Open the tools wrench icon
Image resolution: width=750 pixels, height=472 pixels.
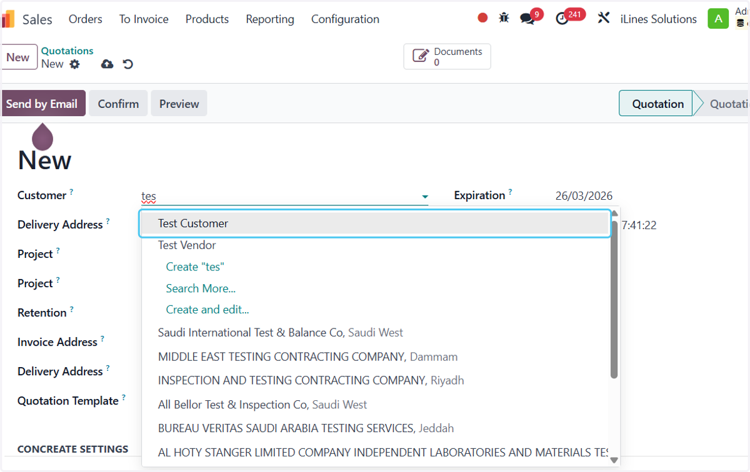(603, 18)
